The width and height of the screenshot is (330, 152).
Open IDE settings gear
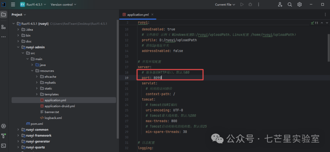coord(299,4)
